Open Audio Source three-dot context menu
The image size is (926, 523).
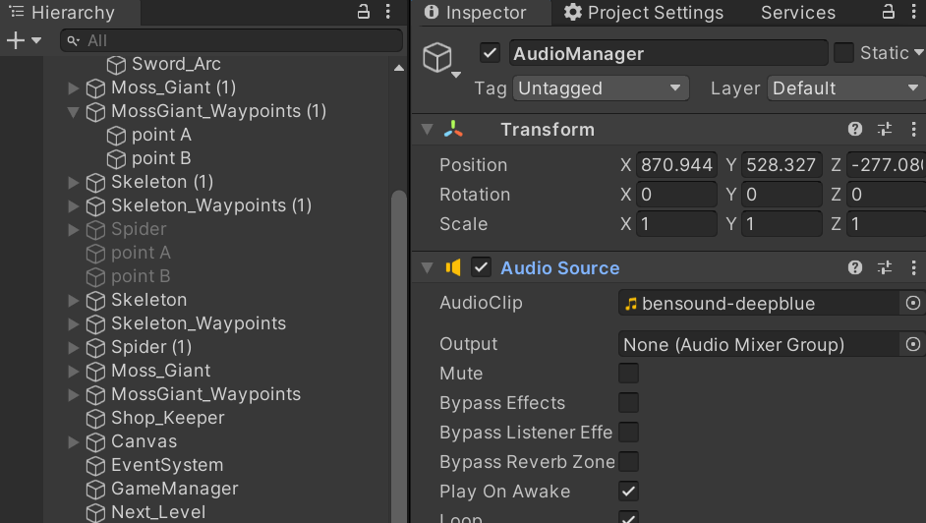[x=912, y=267]
